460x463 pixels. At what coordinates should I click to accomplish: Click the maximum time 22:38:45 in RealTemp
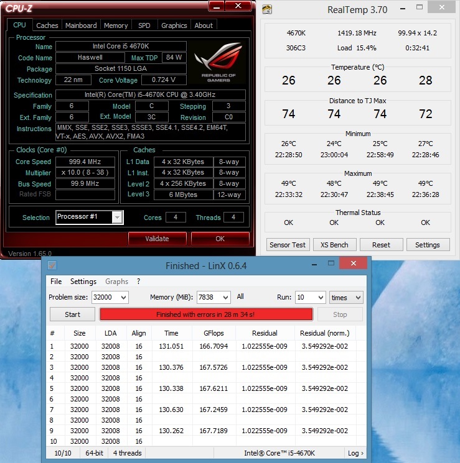[x=380, y=195]
